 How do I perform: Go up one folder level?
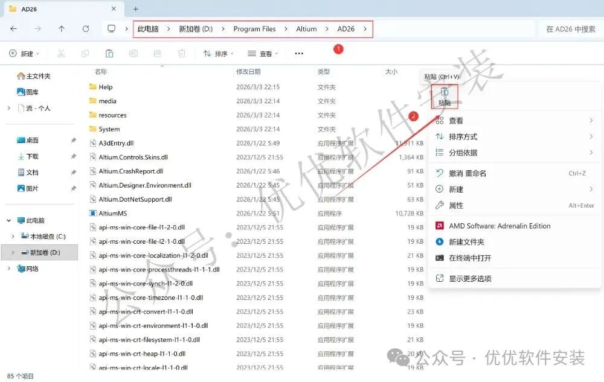61,29
